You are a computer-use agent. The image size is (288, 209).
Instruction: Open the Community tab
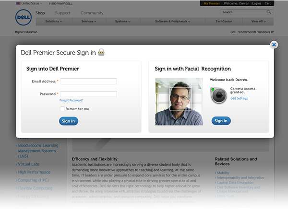[x=92, y=13]
